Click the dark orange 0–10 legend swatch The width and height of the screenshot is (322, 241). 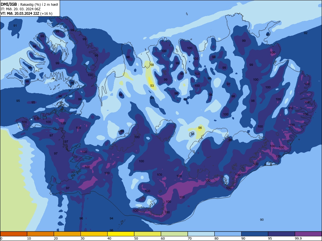click(x=14, y=234)
